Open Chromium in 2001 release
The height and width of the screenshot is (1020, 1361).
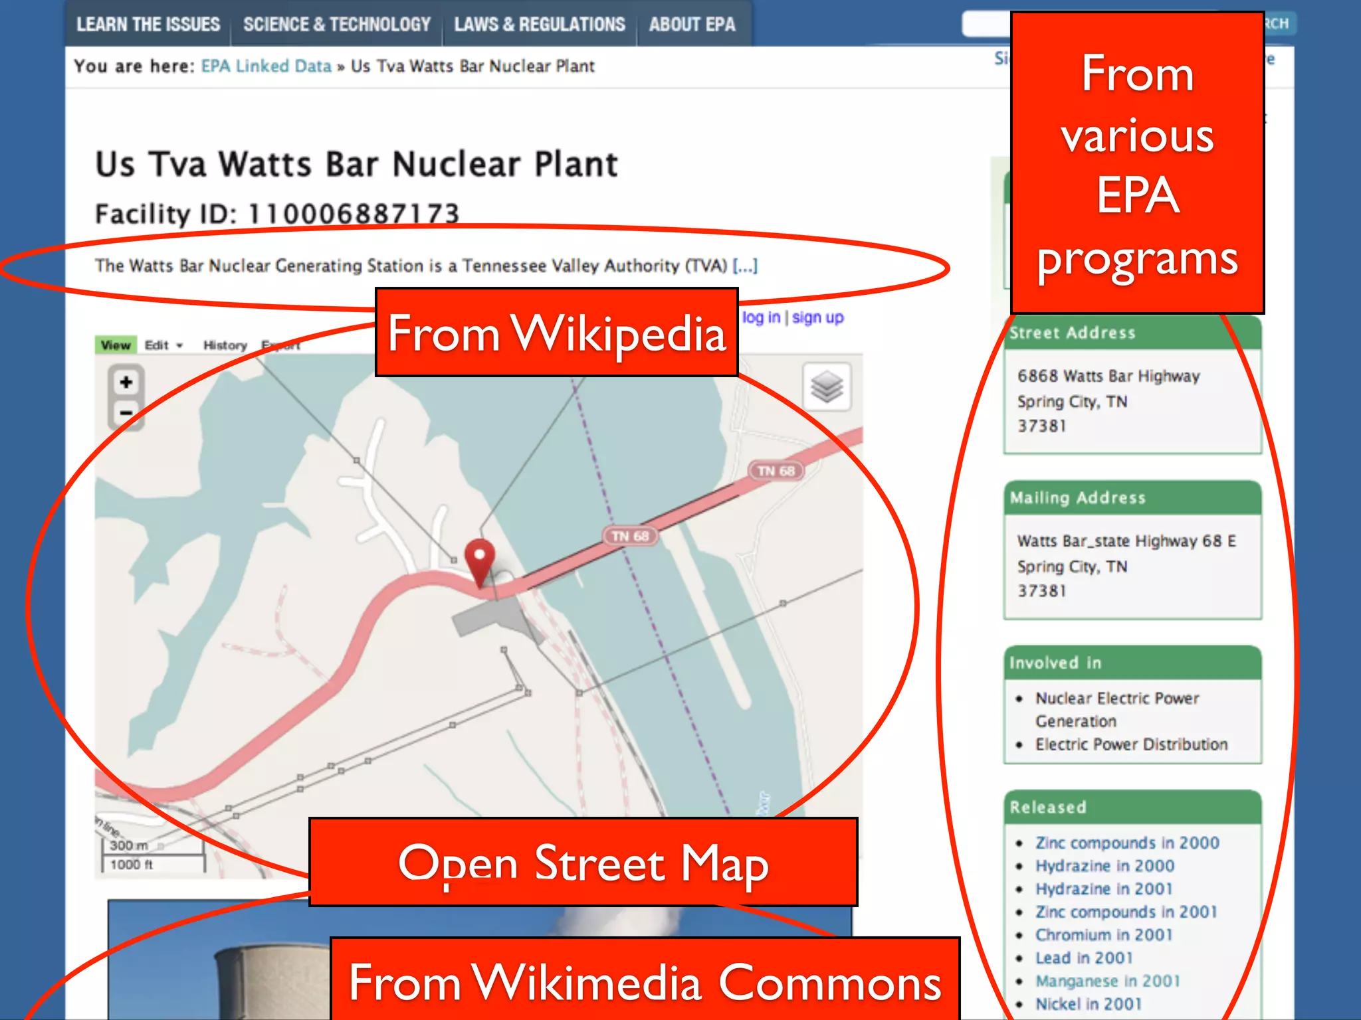point(1104,935)
